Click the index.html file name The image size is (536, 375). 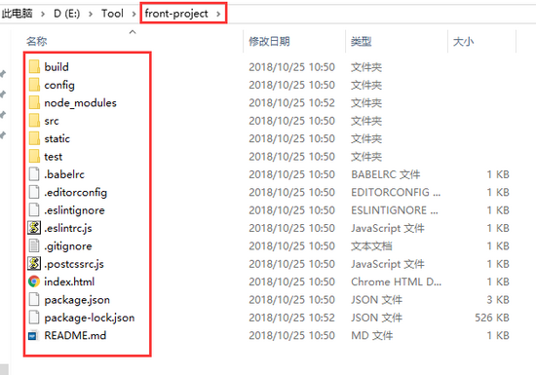pyautogui.click(x=69, y=281)
